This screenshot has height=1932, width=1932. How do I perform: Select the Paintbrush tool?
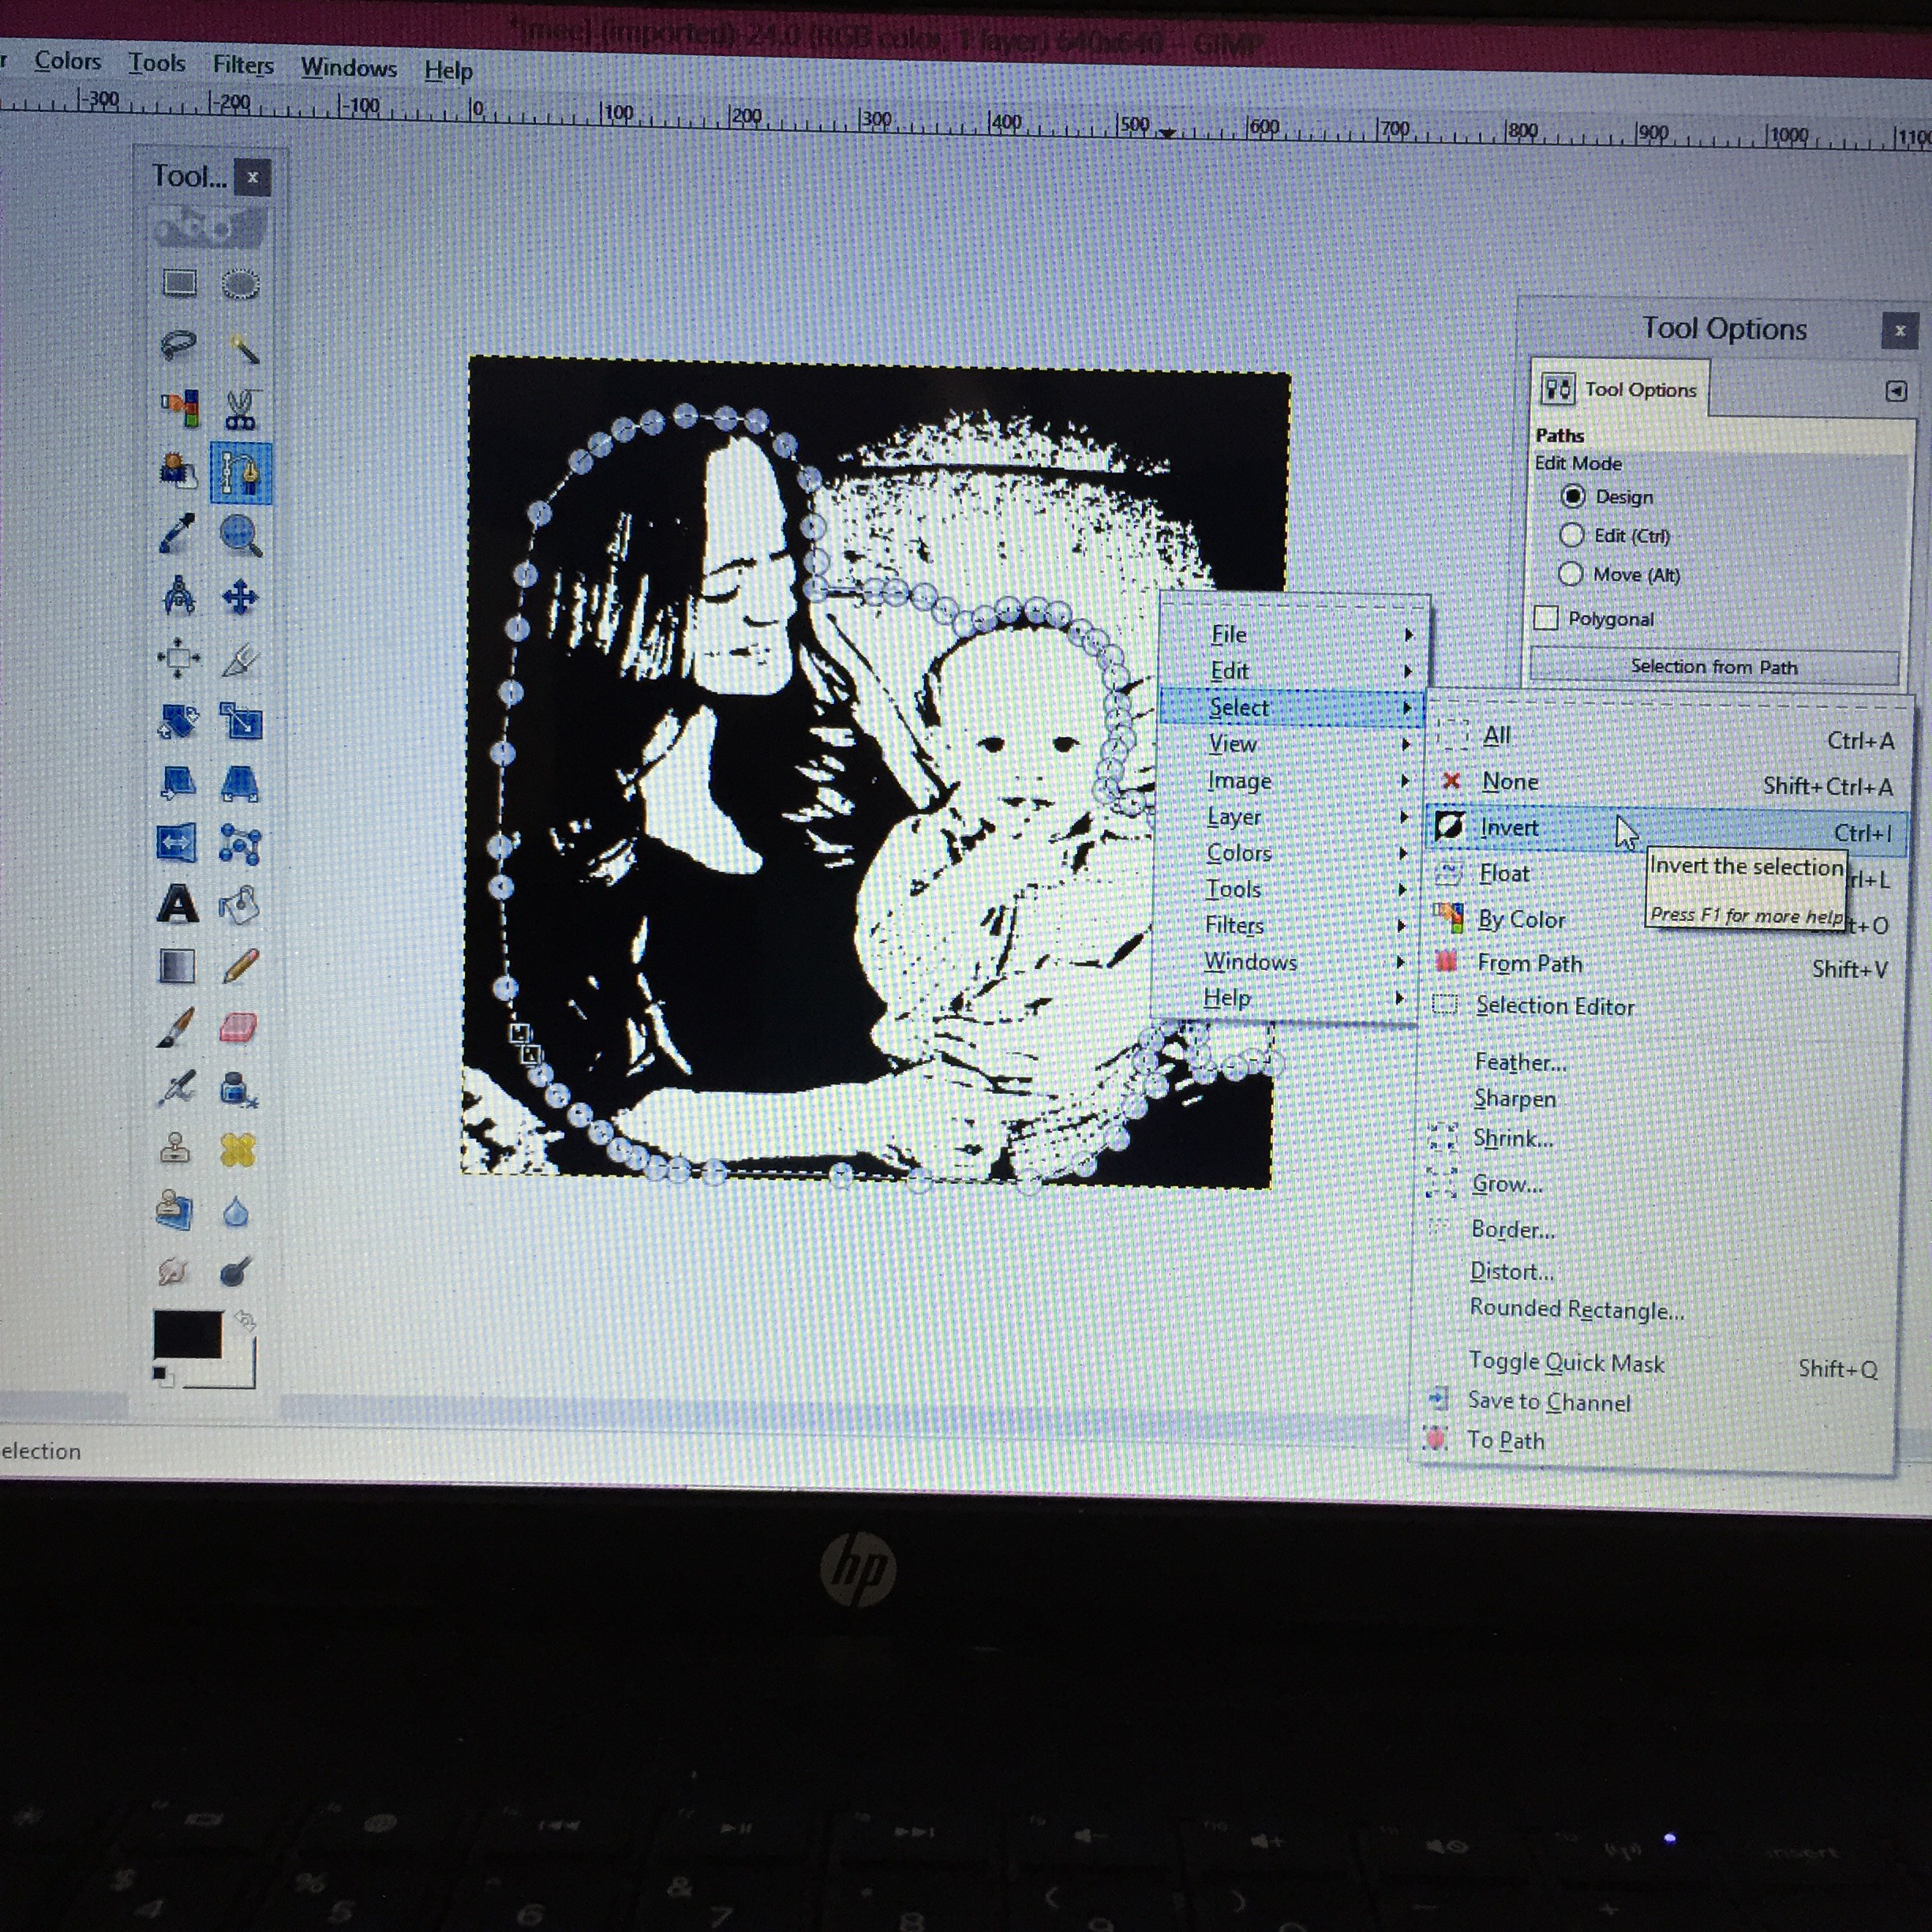coord(177,1028)
